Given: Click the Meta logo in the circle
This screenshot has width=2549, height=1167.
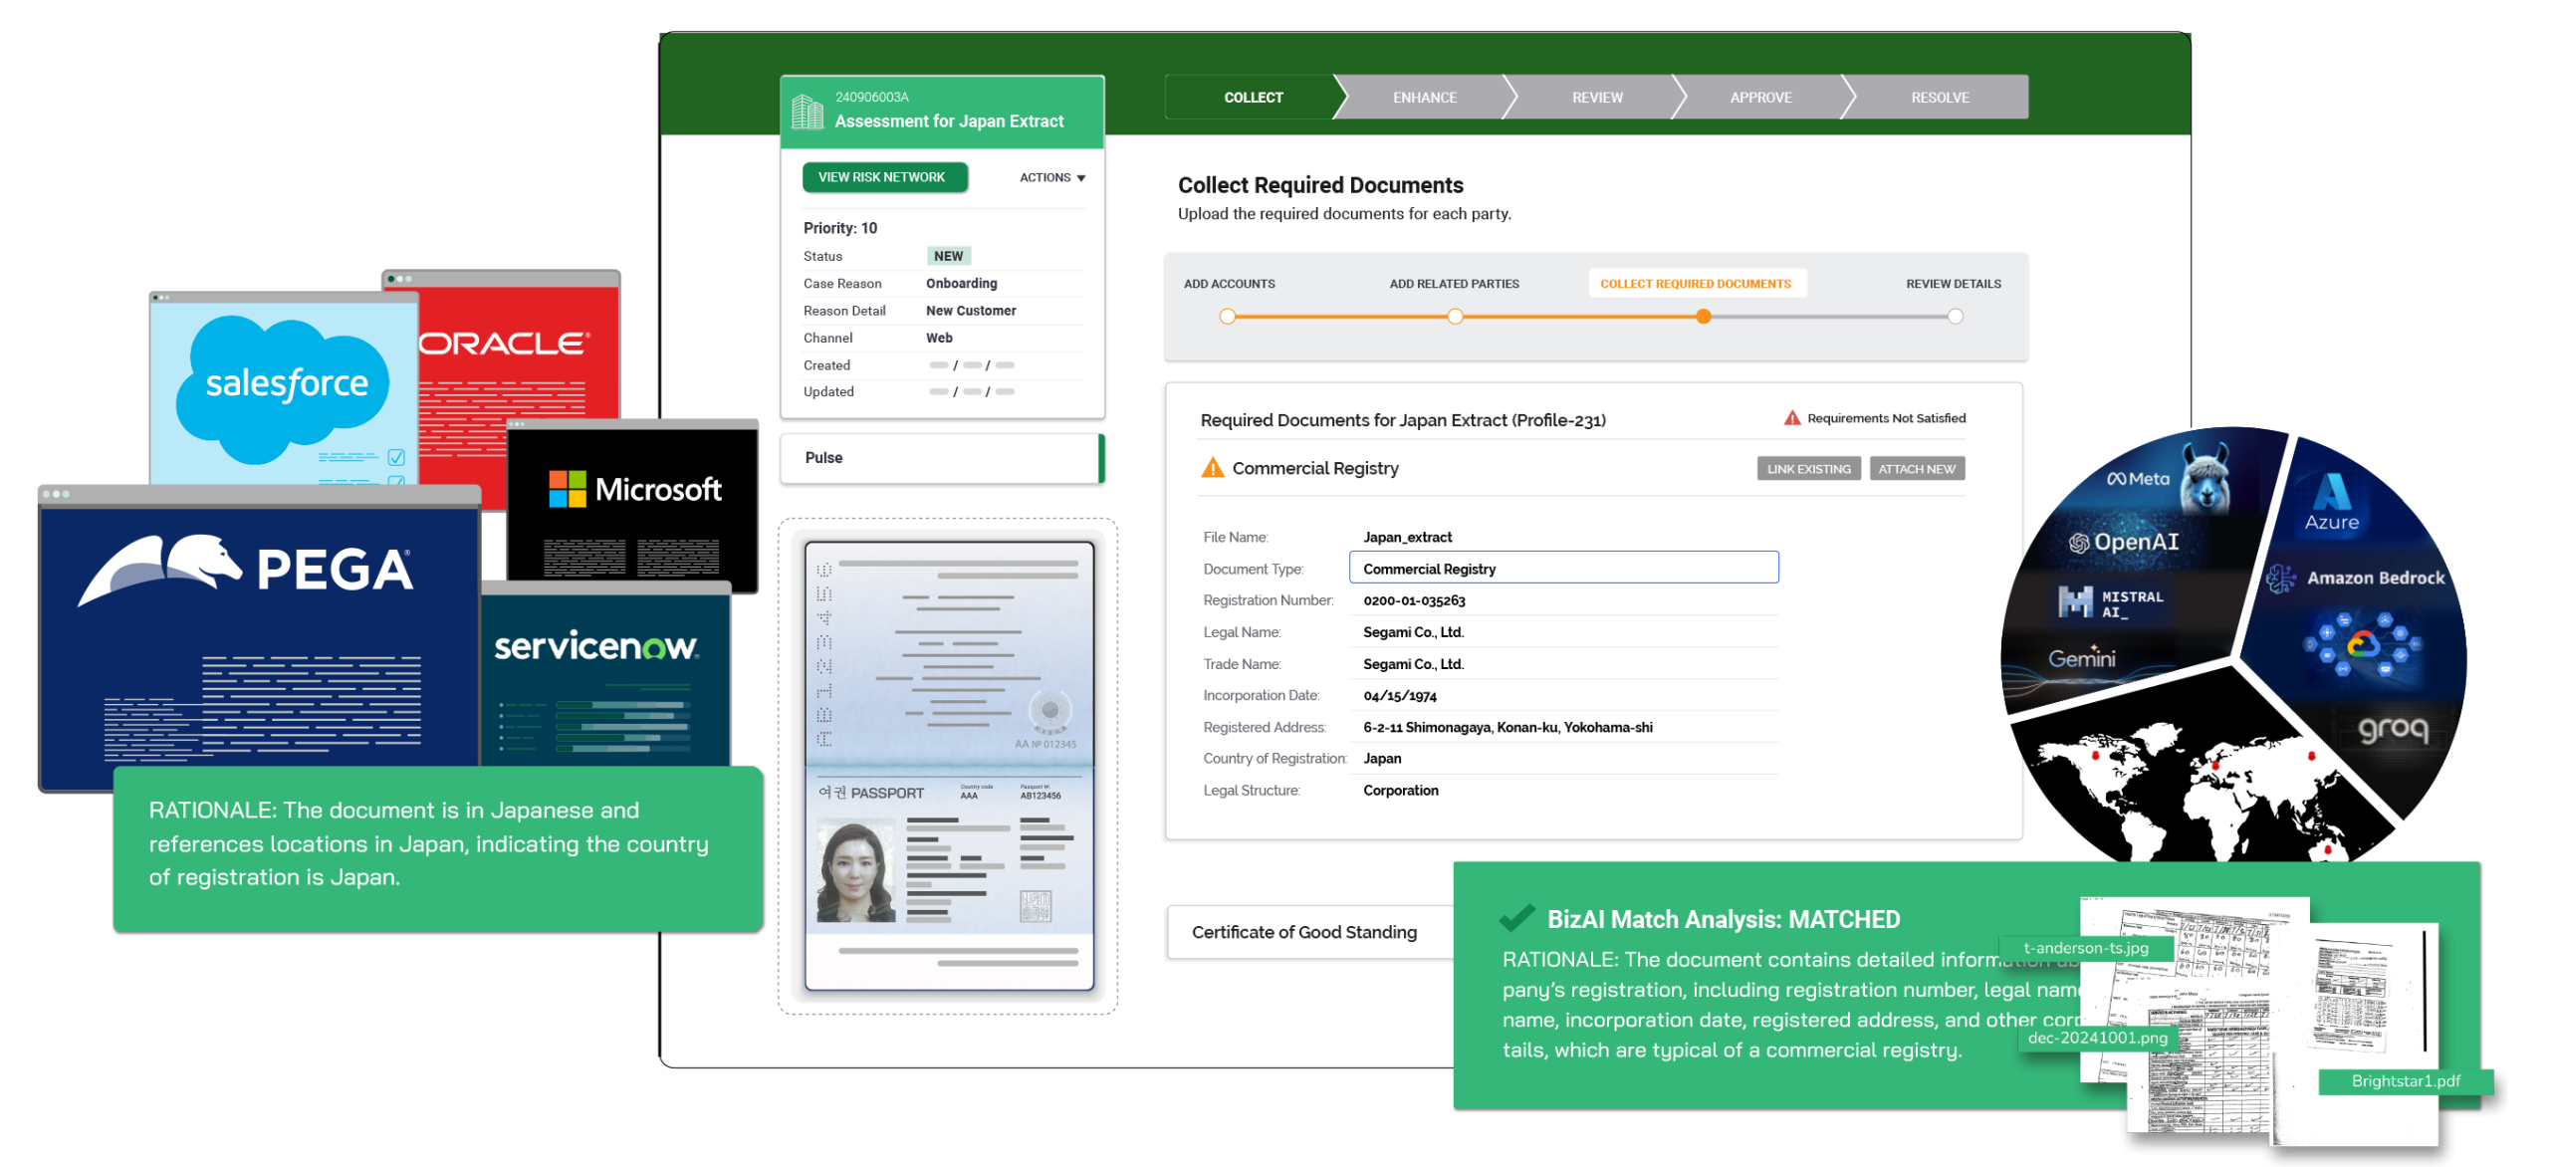Looking at the screenshot, I should point(2138,479).
